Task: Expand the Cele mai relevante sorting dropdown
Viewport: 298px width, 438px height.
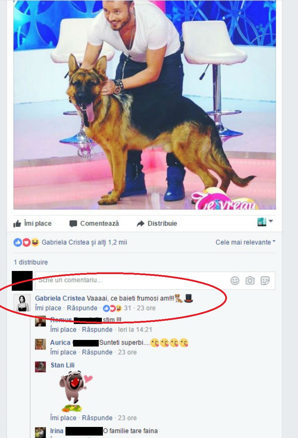Action: 245,242
